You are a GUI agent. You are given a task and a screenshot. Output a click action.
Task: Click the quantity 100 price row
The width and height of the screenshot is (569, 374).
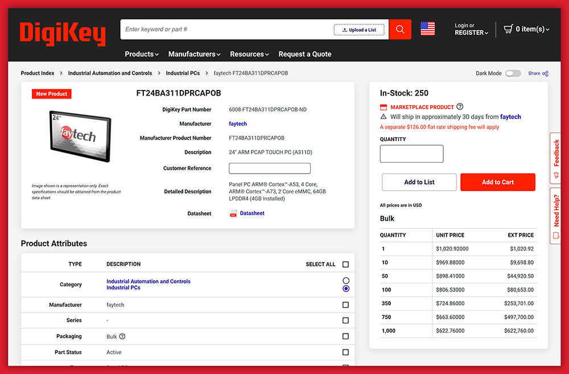point(458,290)
